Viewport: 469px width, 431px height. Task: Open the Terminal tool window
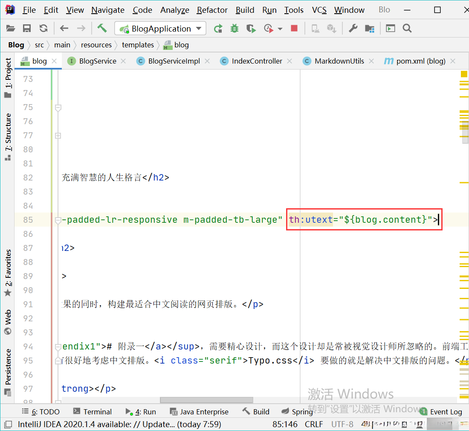click(x=93, y=412)
